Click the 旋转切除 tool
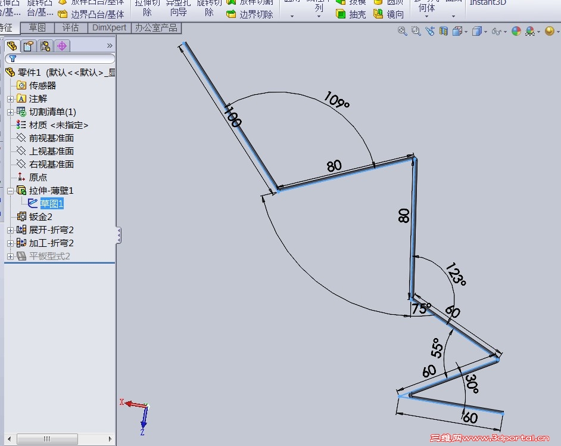Viewport: 561px width, 446px height. click(209, 8)
